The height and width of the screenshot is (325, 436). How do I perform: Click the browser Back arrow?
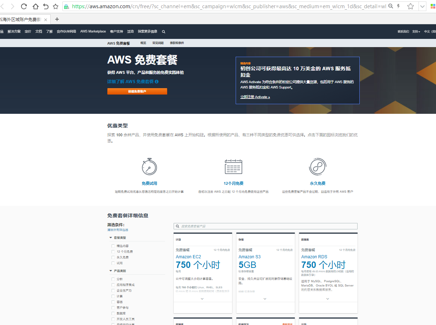(x=2, y=6)
